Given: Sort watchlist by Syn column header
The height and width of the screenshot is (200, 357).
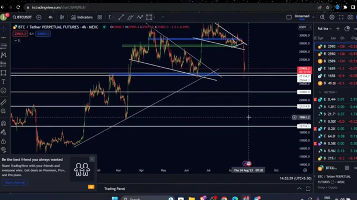Looking at the screenshot, I should click(320, 38).
